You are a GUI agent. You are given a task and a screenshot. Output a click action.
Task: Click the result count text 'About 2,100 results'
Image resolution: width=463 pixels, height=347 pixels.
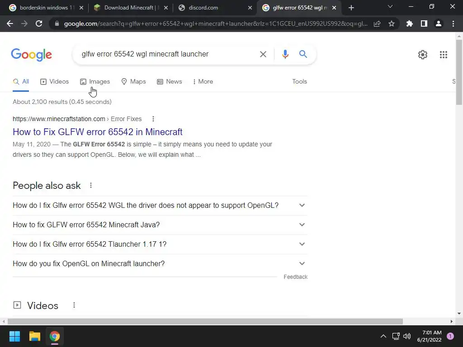[62, 102]
